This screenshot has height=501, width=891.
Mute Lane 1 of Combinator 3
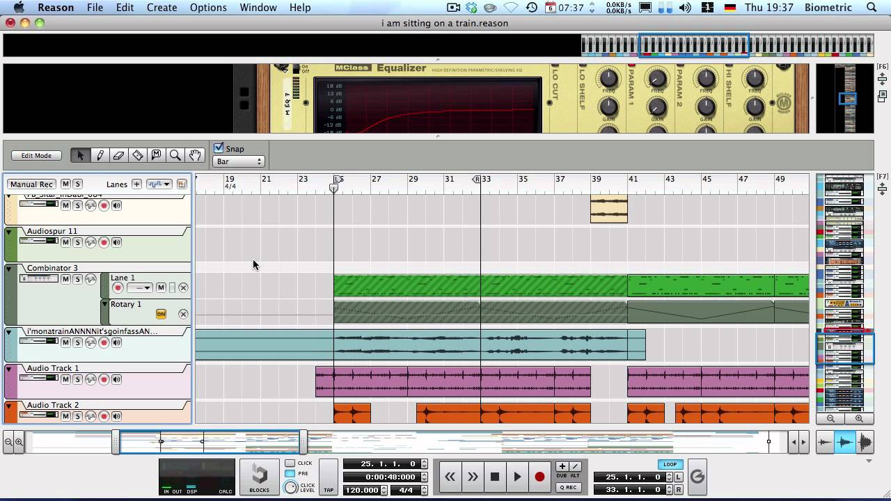pos(161,288)
